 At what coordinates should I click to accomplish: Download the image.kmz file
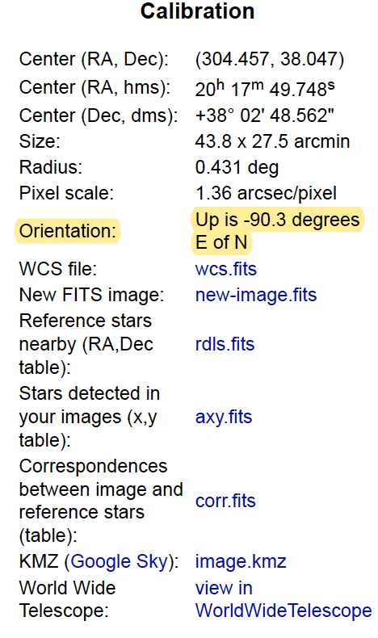click(x=241, y=561)
